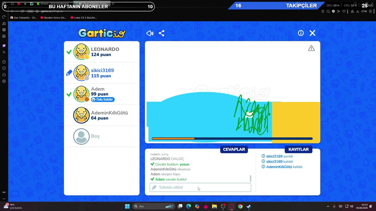Viewport: 376px width, 211px height.
Task: Reload the page with the refresh icon
Action: pyautogui.click(x=22, y=11)
